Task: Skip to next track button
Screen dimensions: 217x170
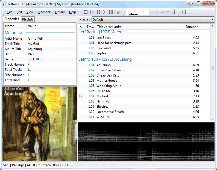Action: [x=111, y=12]
